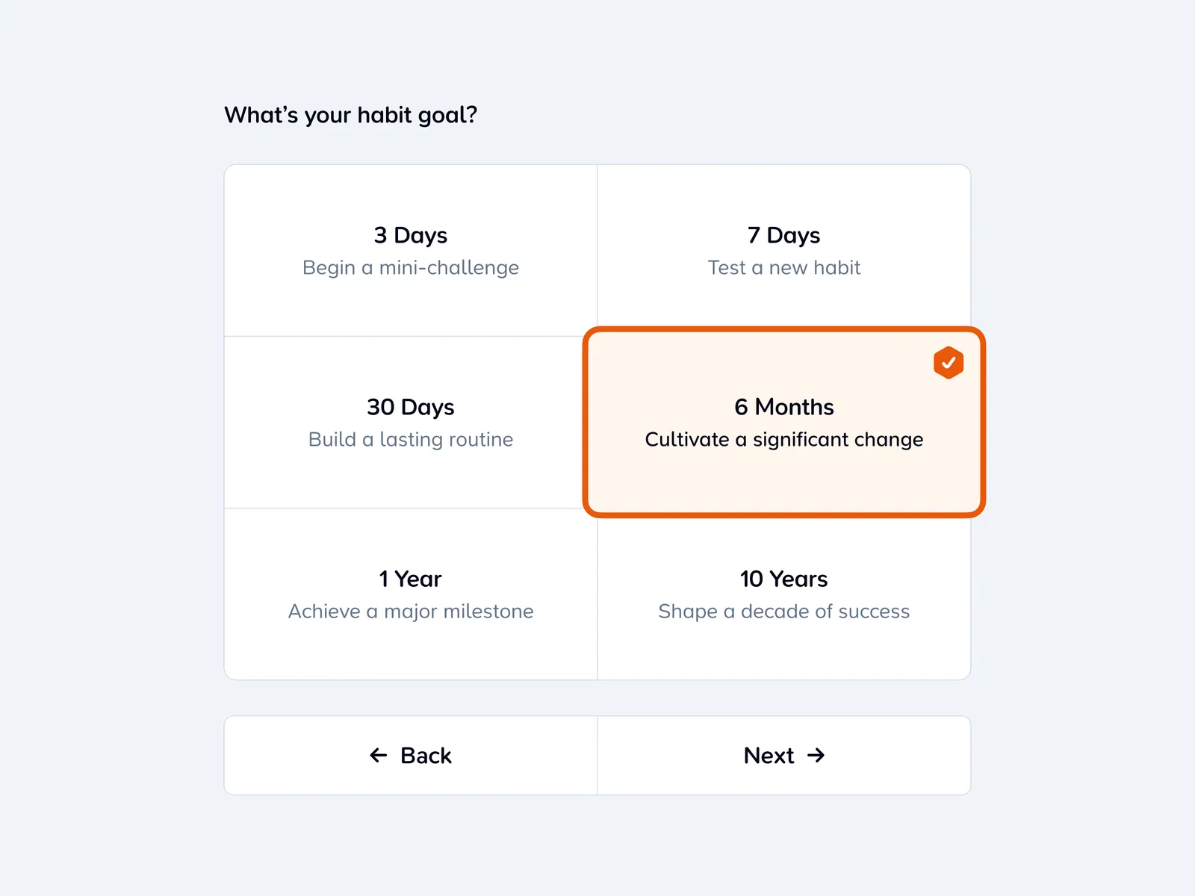
Task: Click the 6 Months title text
Action: click(783, 407)
